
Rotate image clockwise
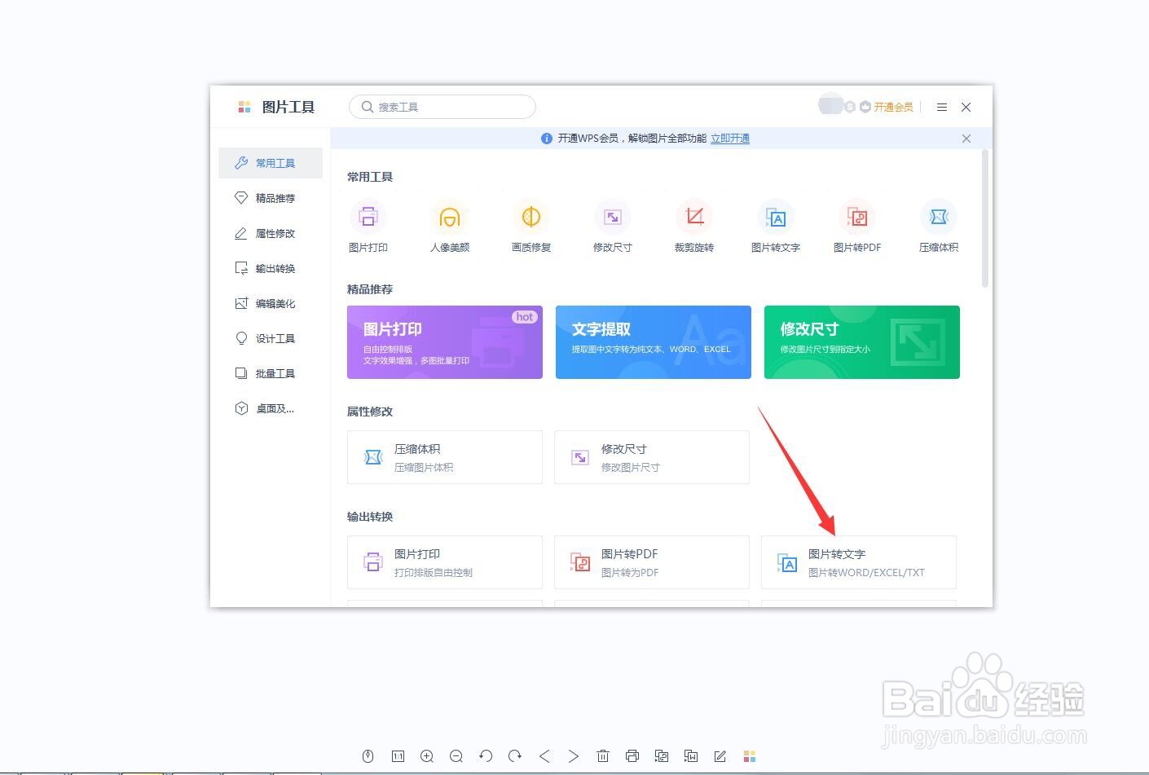point(515,756)
